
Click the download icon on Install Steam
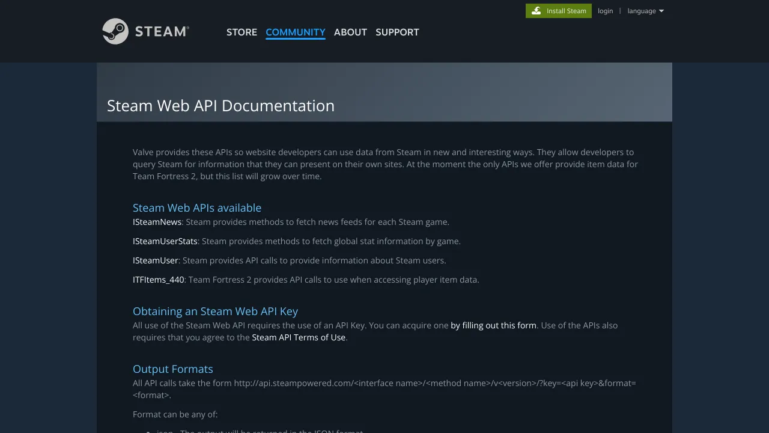pyautogui.click(x=536, y=11)
